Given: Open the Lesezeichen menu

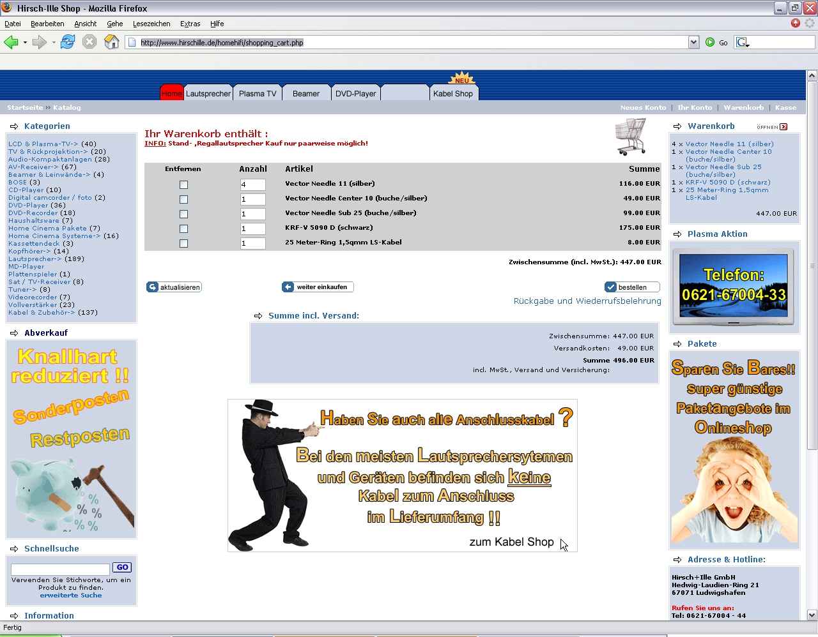Looking at the screenshot, I should pyautogui.click(x=151, y=24).
